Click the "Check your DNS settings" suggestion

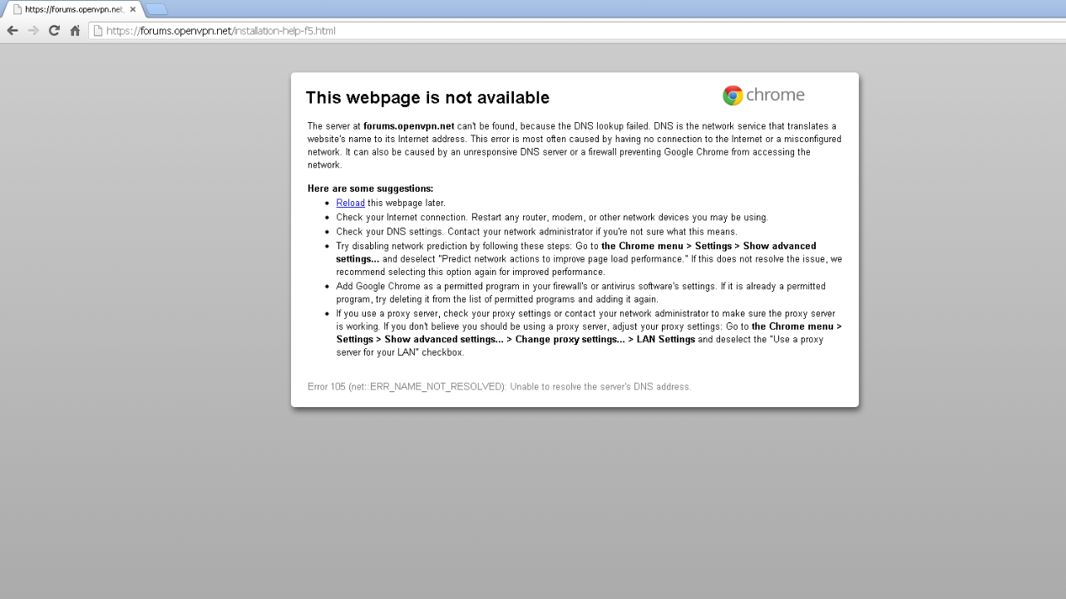click(x=536, y=231)
